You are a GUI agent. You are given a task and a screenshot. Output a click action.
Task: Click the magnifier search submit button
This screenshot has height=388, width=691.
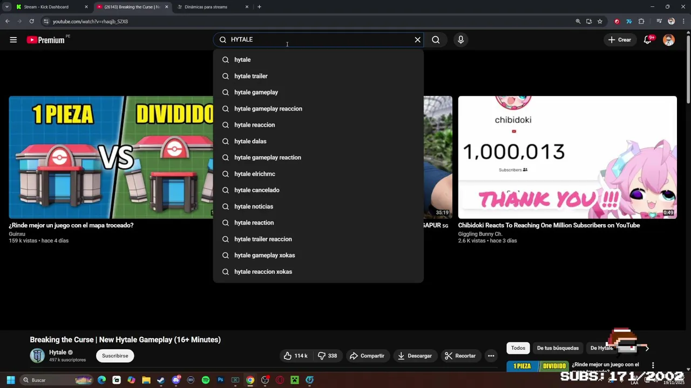436,40
